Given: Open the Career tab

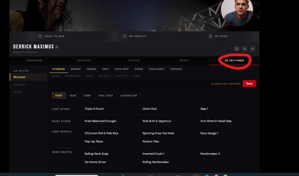Looking at the screenshot, I should coord(134,60).
